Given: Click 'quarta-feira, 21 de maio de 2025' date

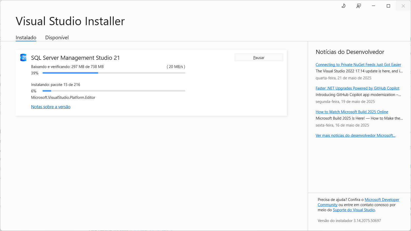Looking at the screenshot, I should tap(343, 78).
